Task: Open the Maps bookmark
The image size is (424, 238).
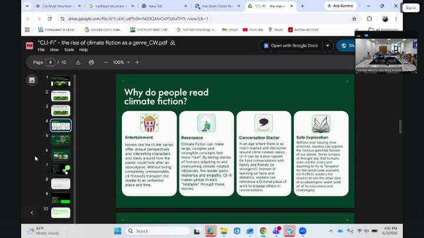Action: click(276, 30)
